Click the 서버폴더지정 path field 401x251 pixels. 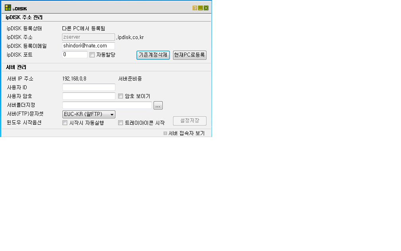107,105
